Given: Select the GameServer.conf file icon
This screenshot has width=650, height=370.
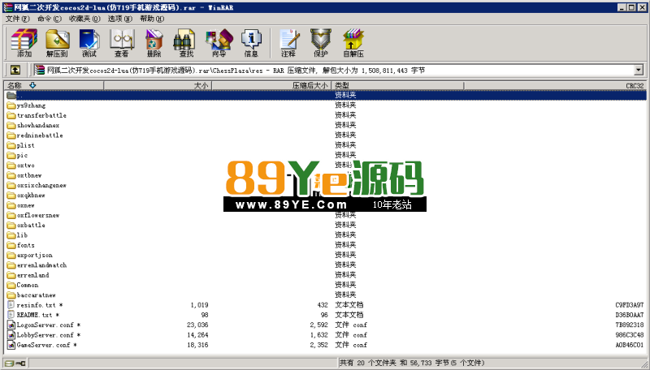Looking at the screenshot, I should coord(11,345).
